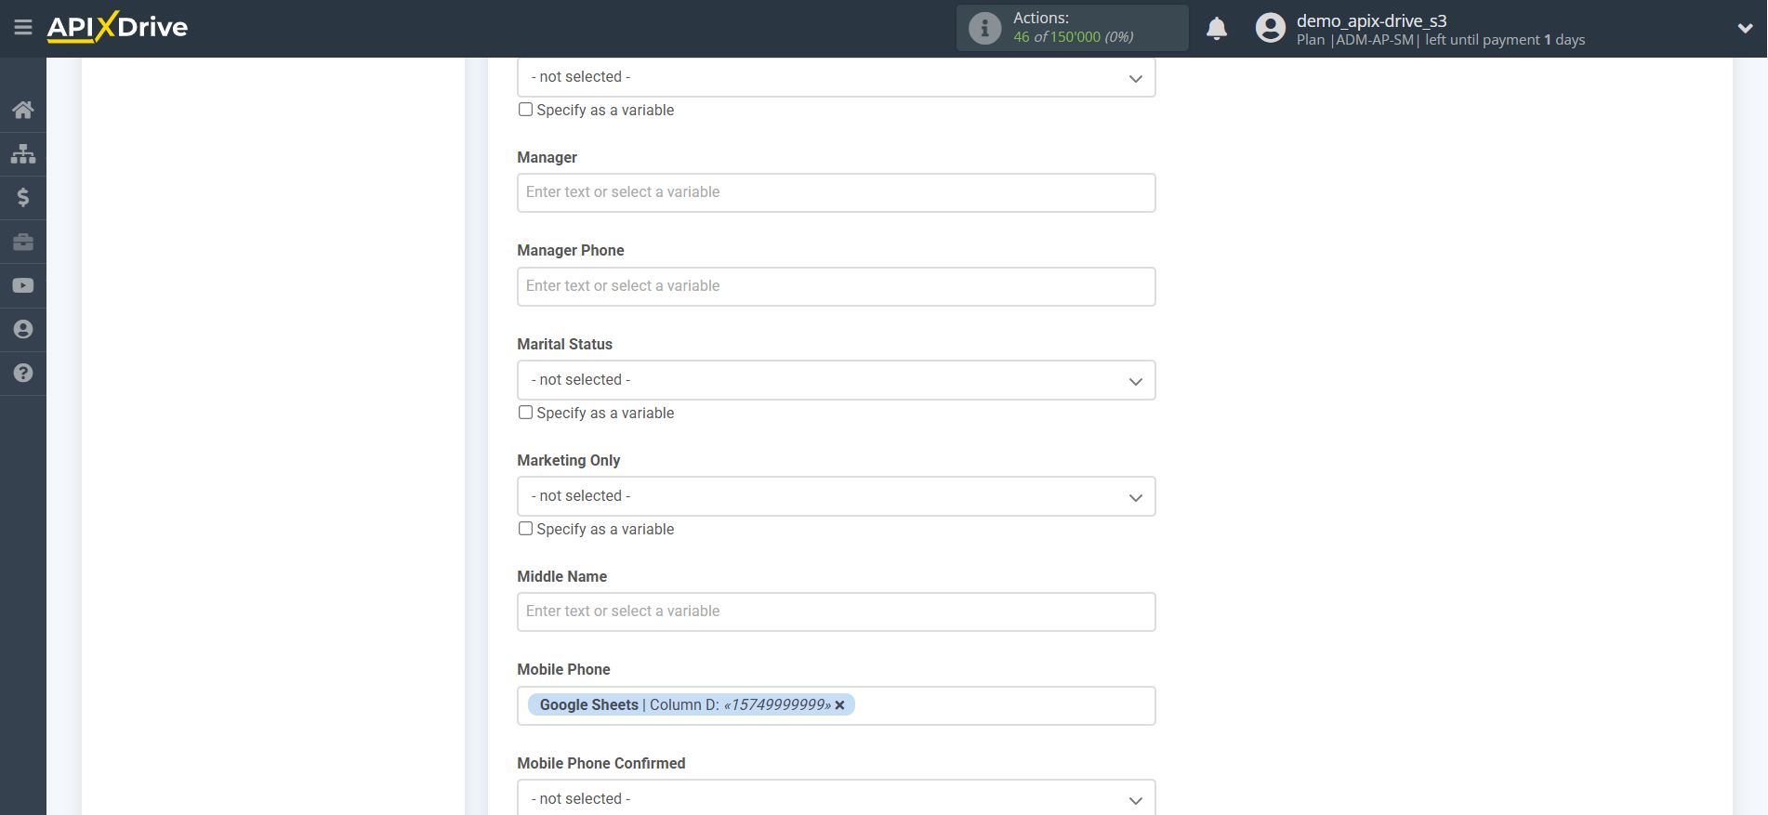1768x815 pixels.
Task: Remove the Google Sheets Column D variable
Action: click(839, 705)
